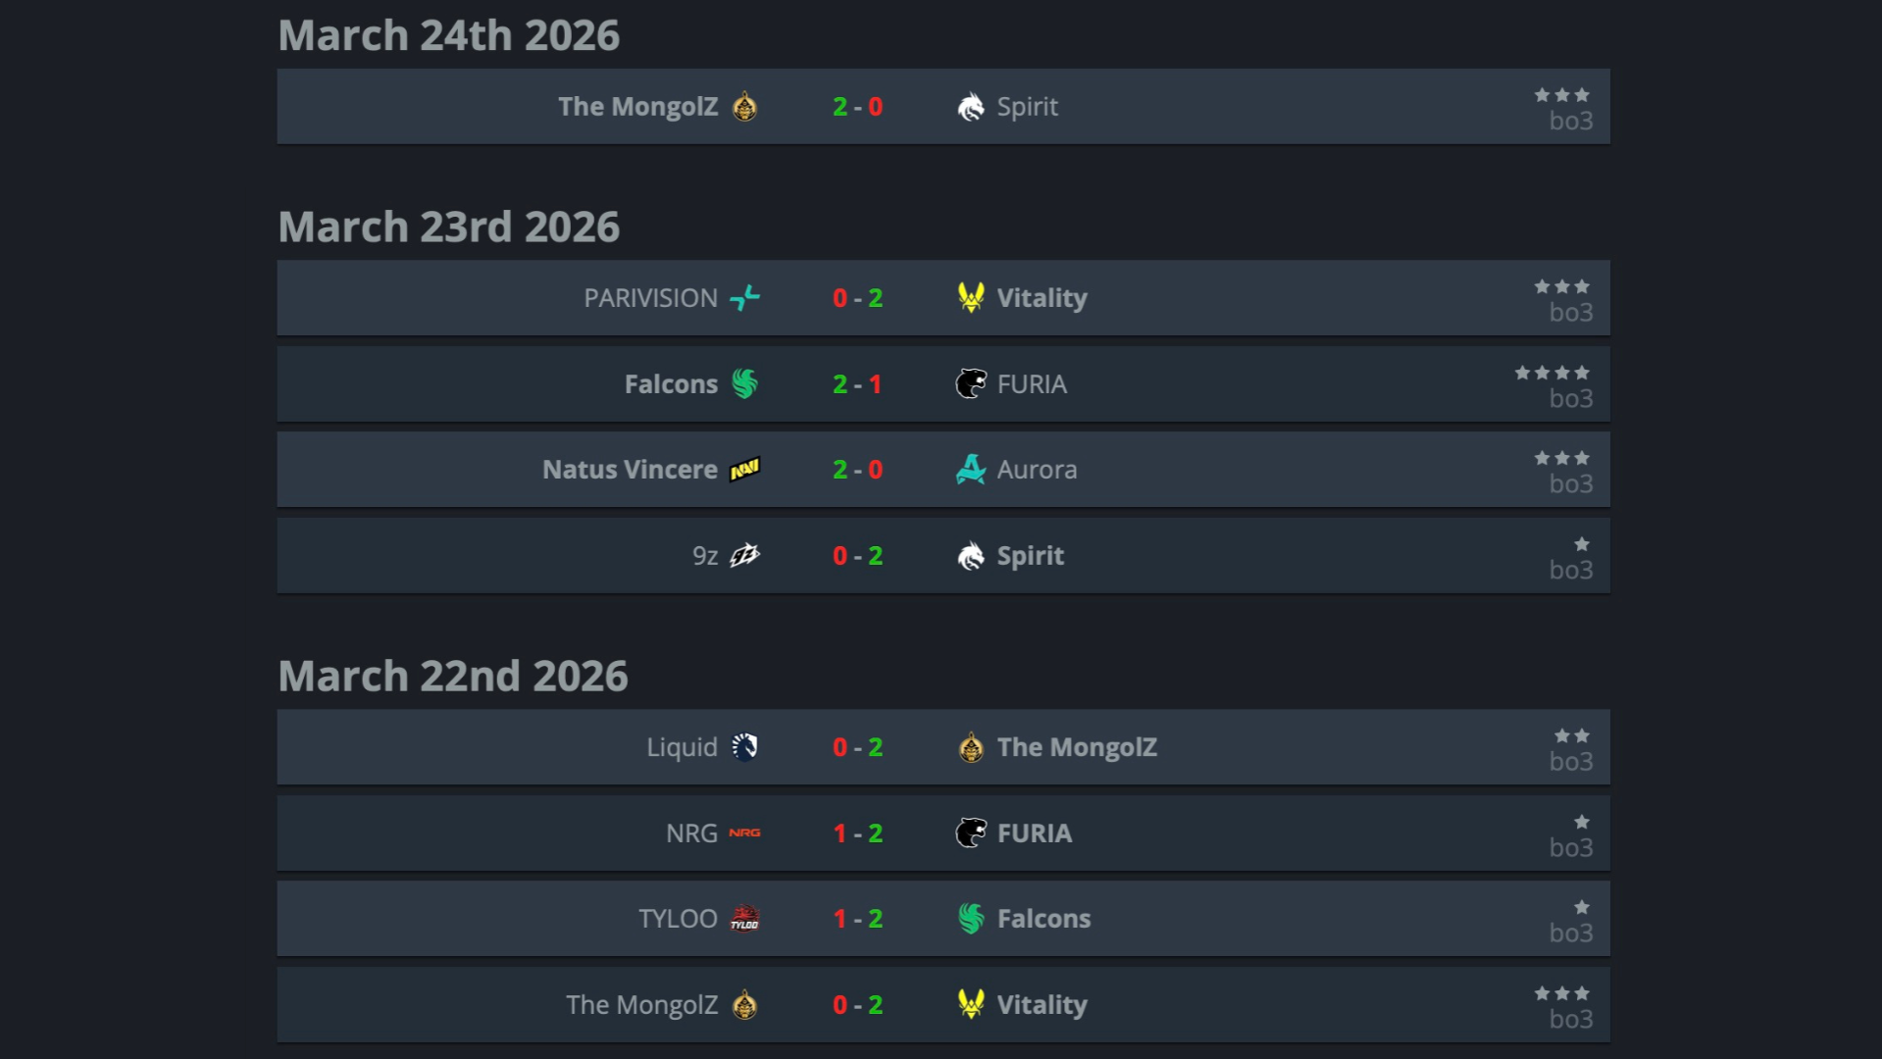Open Falcons vs FURIA 2-1 score

(x=857, y=383)
